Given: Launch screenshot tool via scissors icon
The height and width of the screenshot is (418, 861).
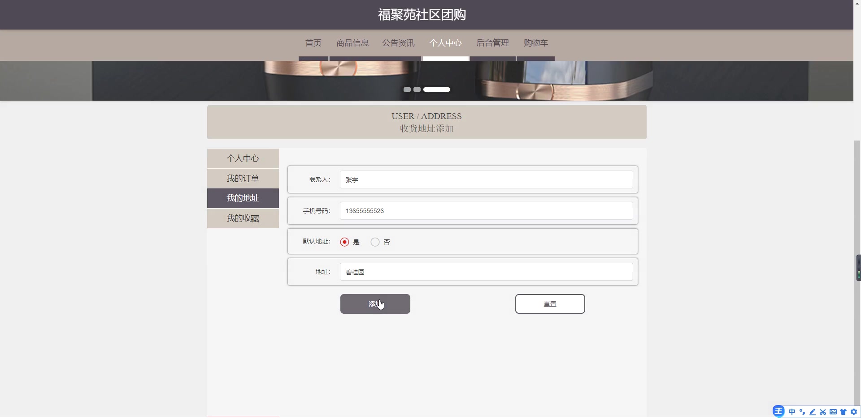Looking at the screenshot, I should coord(823,412).
